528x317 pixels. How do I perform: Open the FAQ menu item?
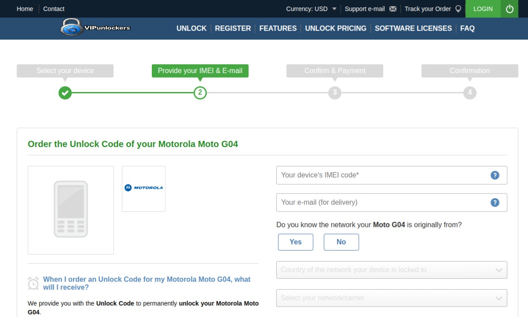tap(467, 28)
